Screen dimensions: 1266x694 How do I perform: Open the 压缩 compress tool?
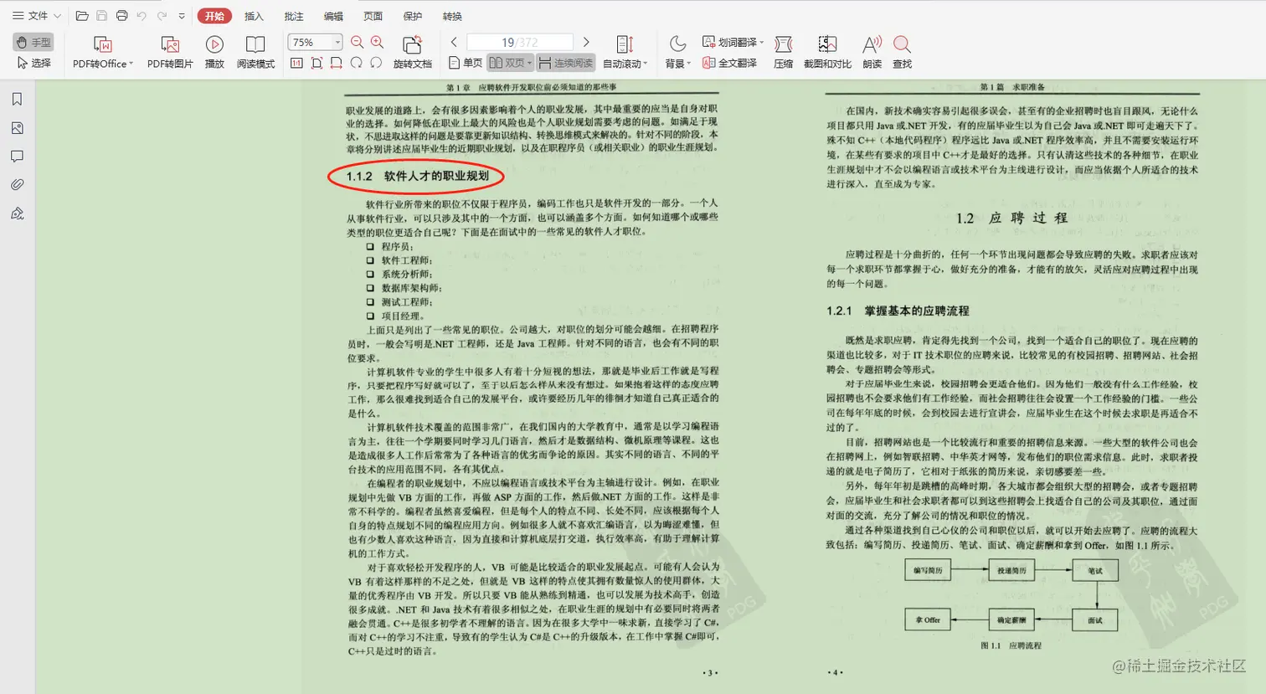(x=784, y=52)
